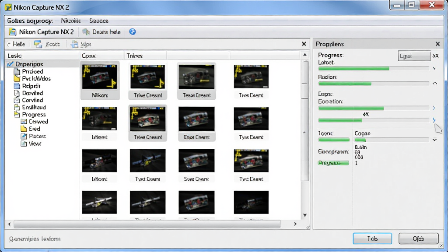Image resolution: width=448 pixels, height=252 pixels.
Task: Close the browser panel with X
Action: 304,44
